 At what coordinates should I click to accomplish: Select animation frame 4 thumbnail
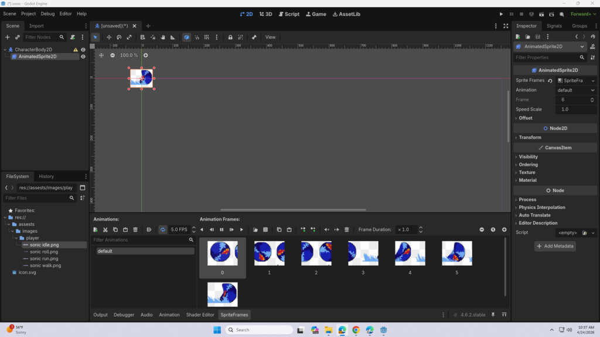[410, 255]
